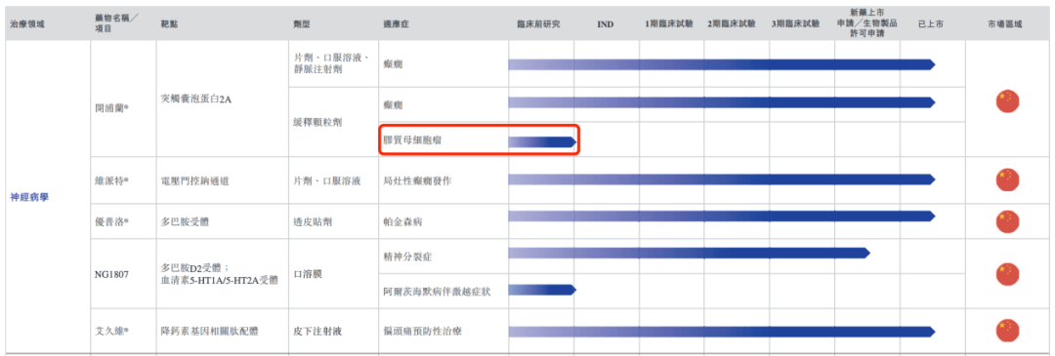
Task: Click the 已上市 column header
Action: coord(931,24)
